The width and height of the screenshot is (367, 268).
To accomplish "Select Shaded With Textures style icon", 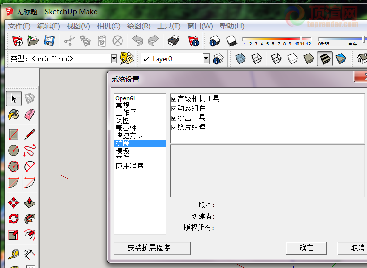I will click(x=325, y=59).
